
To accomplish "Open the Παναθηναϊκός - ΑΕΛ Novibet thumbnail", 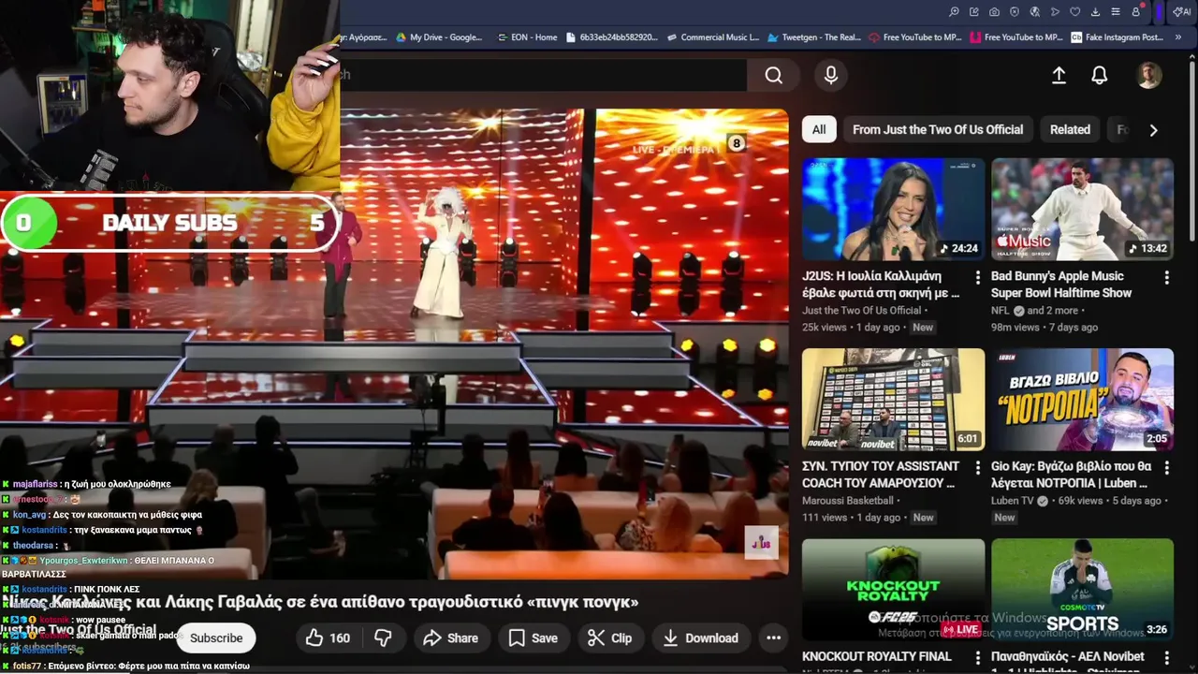I will pyautogui.click(x=1082, y=590).
